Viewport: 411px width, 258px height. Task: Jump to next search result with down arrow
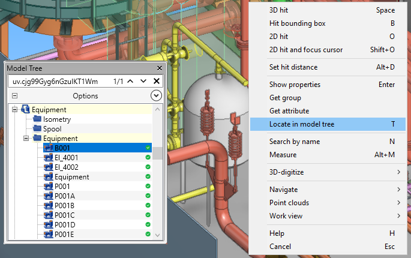(x=143, y=81)
